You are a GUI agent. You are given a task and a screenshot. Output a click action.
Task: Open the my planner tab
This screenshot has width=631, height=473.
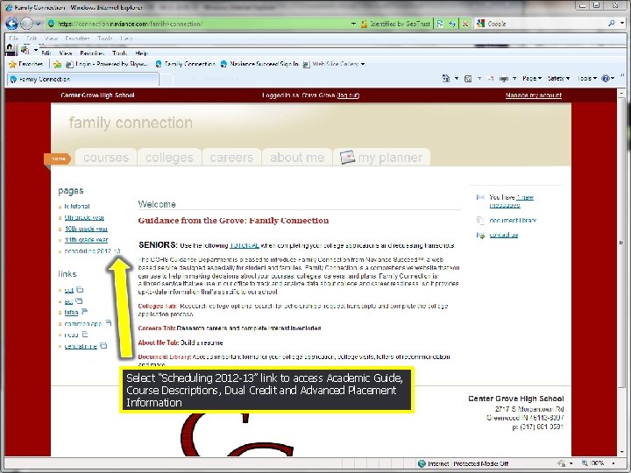381,158
